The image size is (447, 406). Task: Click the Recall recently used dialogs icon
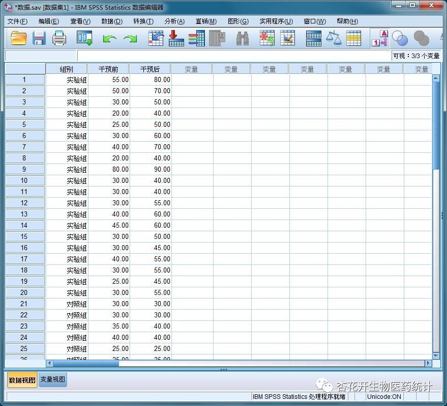[84, 38]
